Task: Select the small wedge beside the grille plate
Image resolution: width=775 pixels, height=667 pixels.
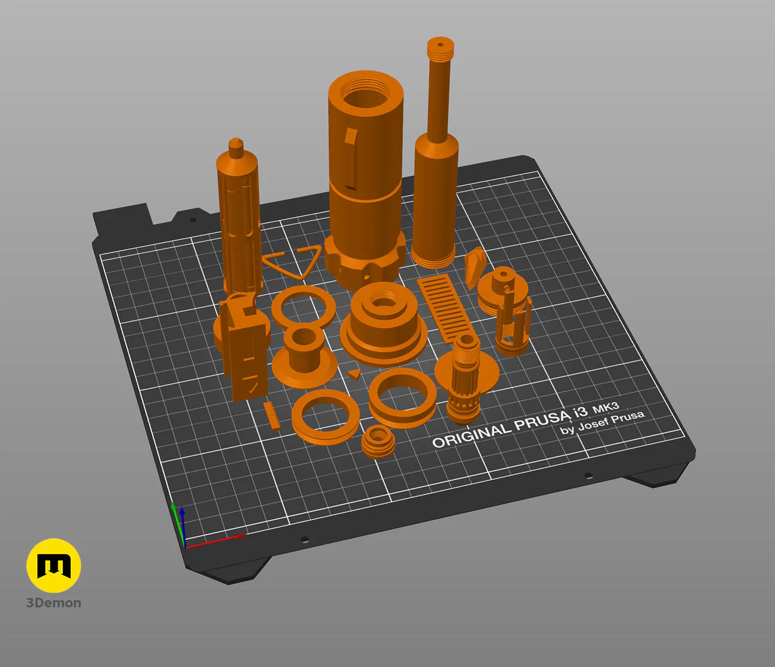Action: pyautogui.click(x=475, y=267)
